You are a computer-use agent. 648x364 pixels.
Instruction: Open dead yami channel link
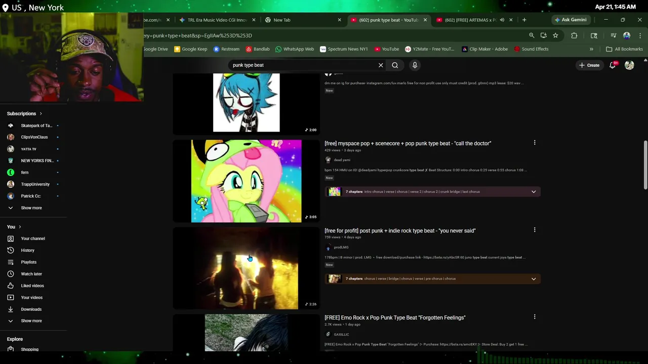click(x=342, y=160)
